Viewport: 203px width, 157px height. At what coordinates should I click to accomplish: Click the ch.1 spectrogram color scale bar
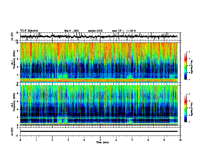click(185, 66)
